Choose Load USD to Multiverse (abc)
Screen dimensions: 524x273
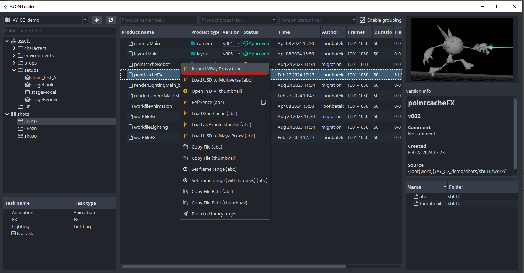pyautogui.click(x=225, y=80)
